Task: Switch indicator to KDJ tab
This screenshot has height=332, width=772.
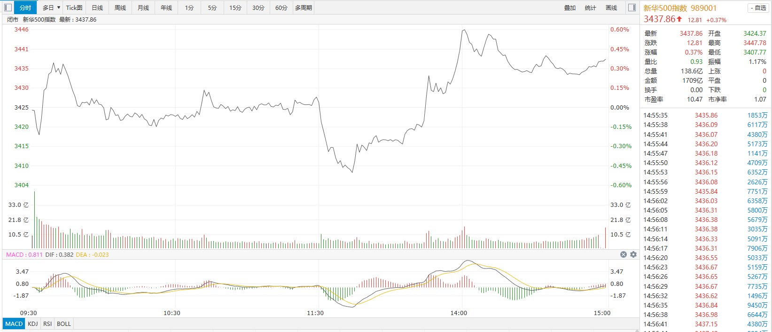Action: (x=32, y=324)
